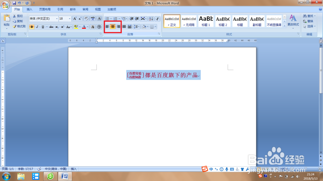Open the Phonetic Guide (拼音) tool

coord(93,19)
